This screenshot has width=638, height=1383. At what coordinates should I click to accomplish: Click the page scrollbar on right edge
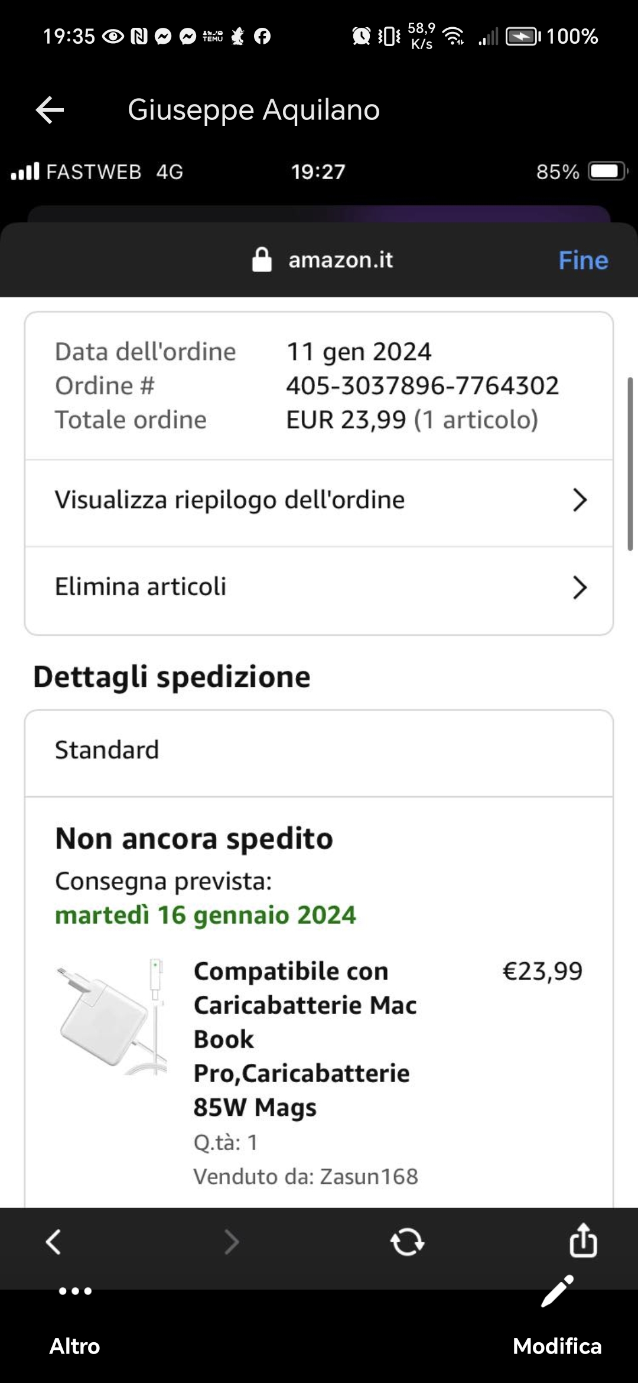[630, 464]
